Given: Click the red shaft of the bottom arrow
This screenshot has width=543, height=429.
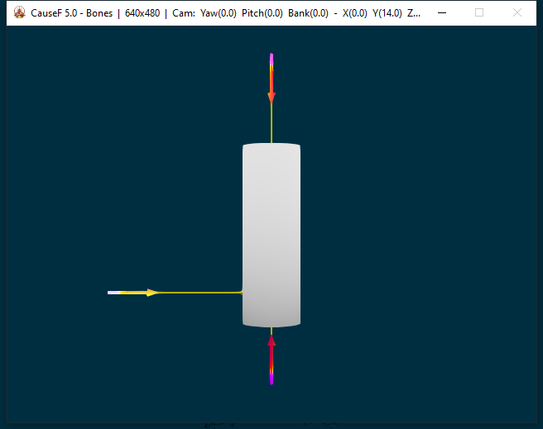Looking at the screenshot, I should 271,357.
